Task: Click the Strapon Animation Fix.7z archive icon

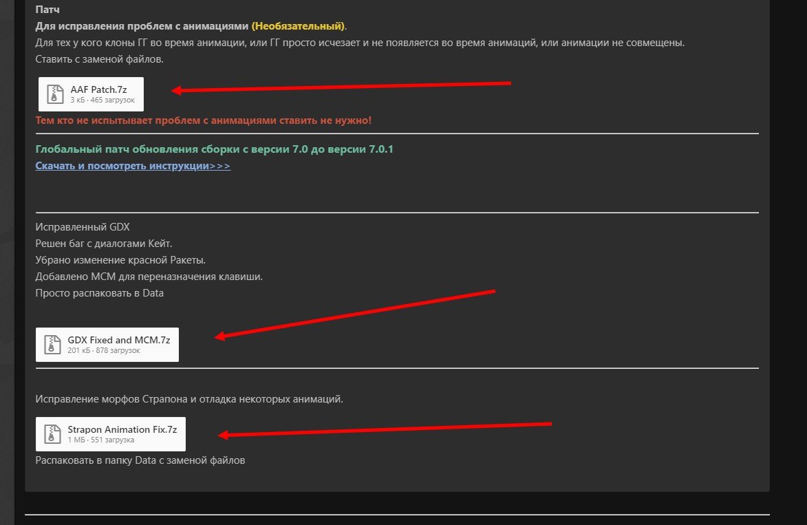Action: [52, 433]
